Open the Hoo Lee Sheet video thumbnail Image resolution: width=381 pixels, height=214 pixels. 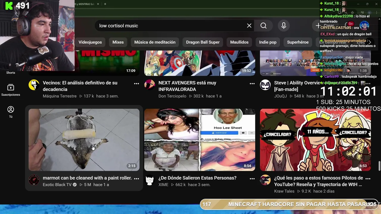pyautogui.click(x=200, y=140)
